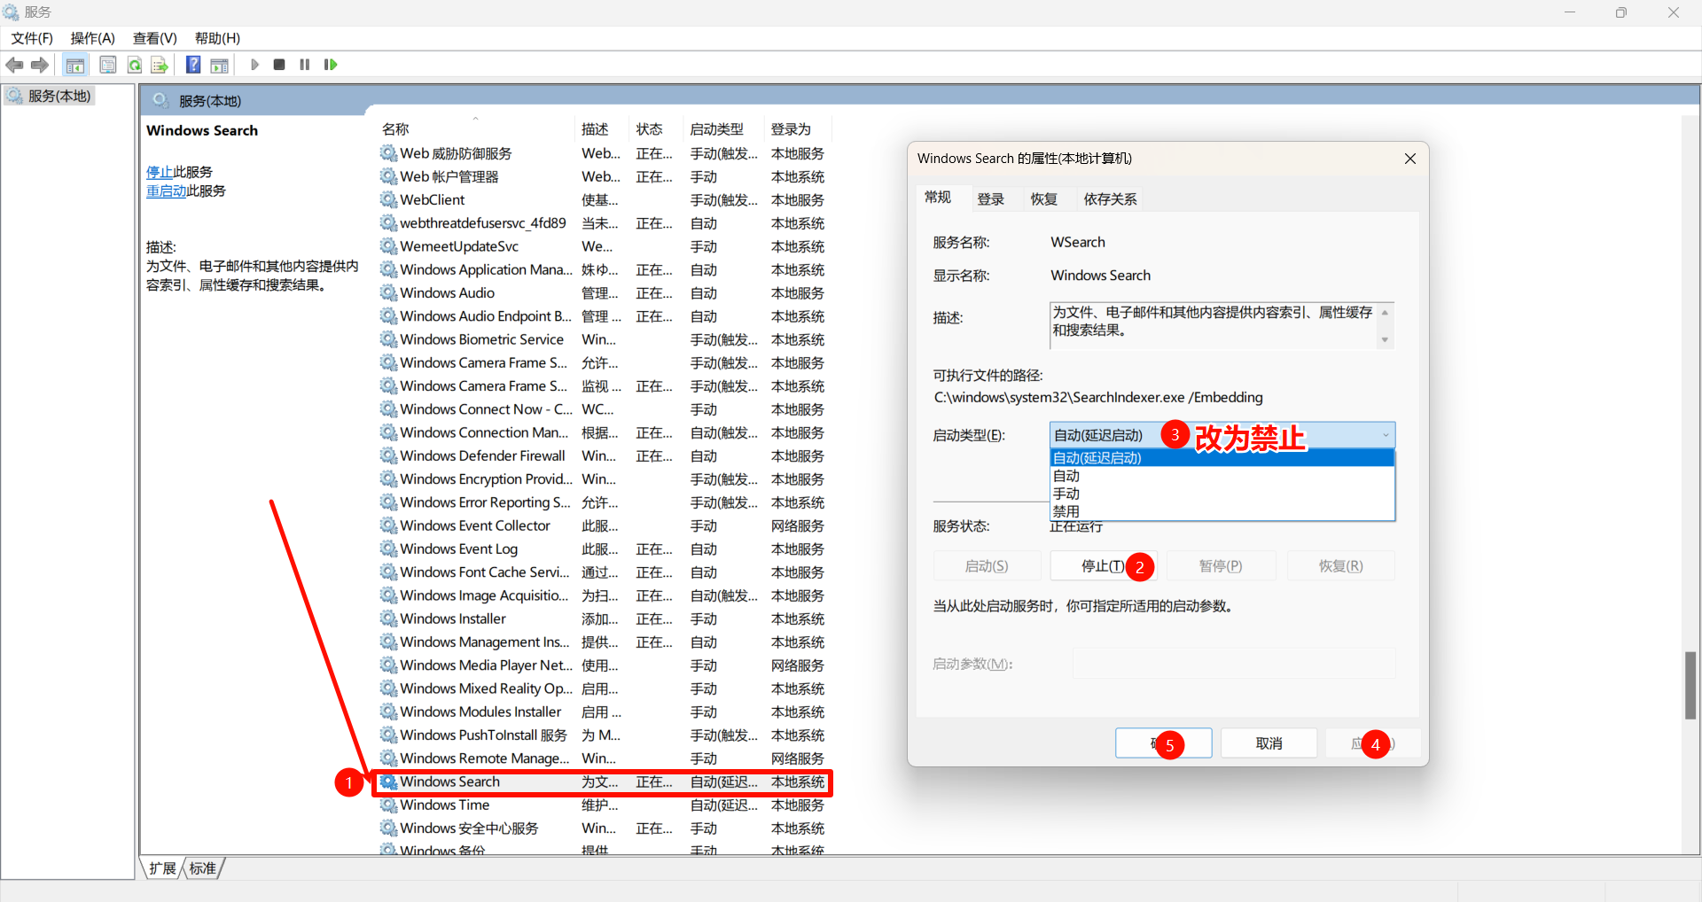Start the service using the play icon
Viewport: 1702px width, 902px height.
click(254, 64)
